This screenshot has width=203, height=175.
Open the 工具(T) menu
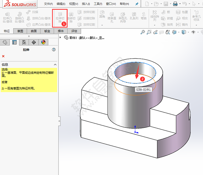98,4
